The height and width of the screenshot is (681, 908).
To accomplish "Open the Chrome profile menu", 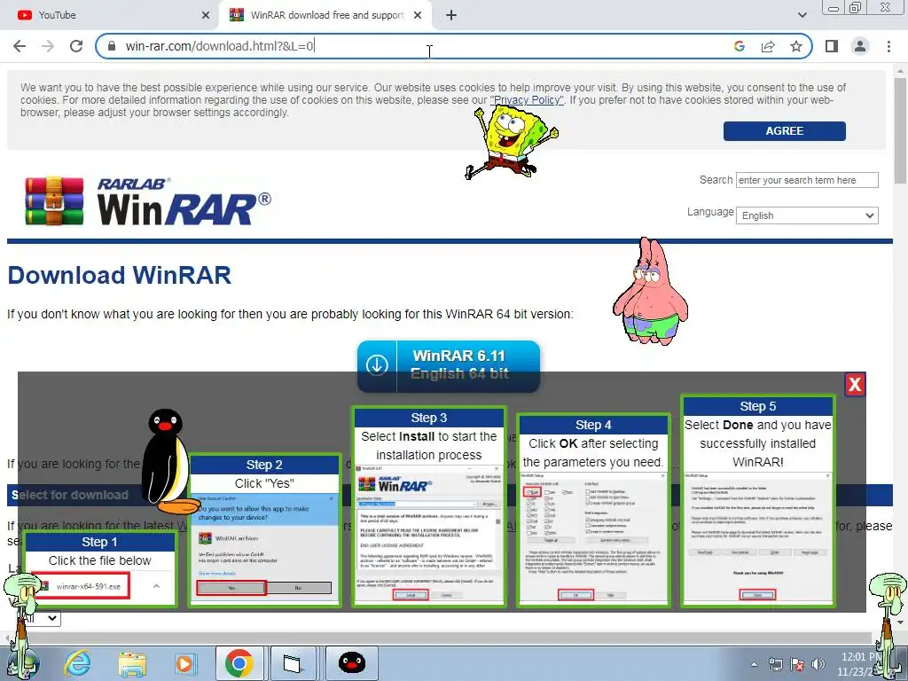I will coord(860,46).
